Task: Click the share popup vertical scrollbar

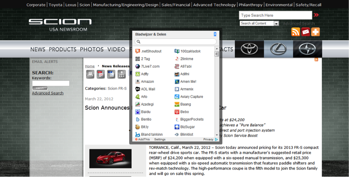Action: point(217,92)
